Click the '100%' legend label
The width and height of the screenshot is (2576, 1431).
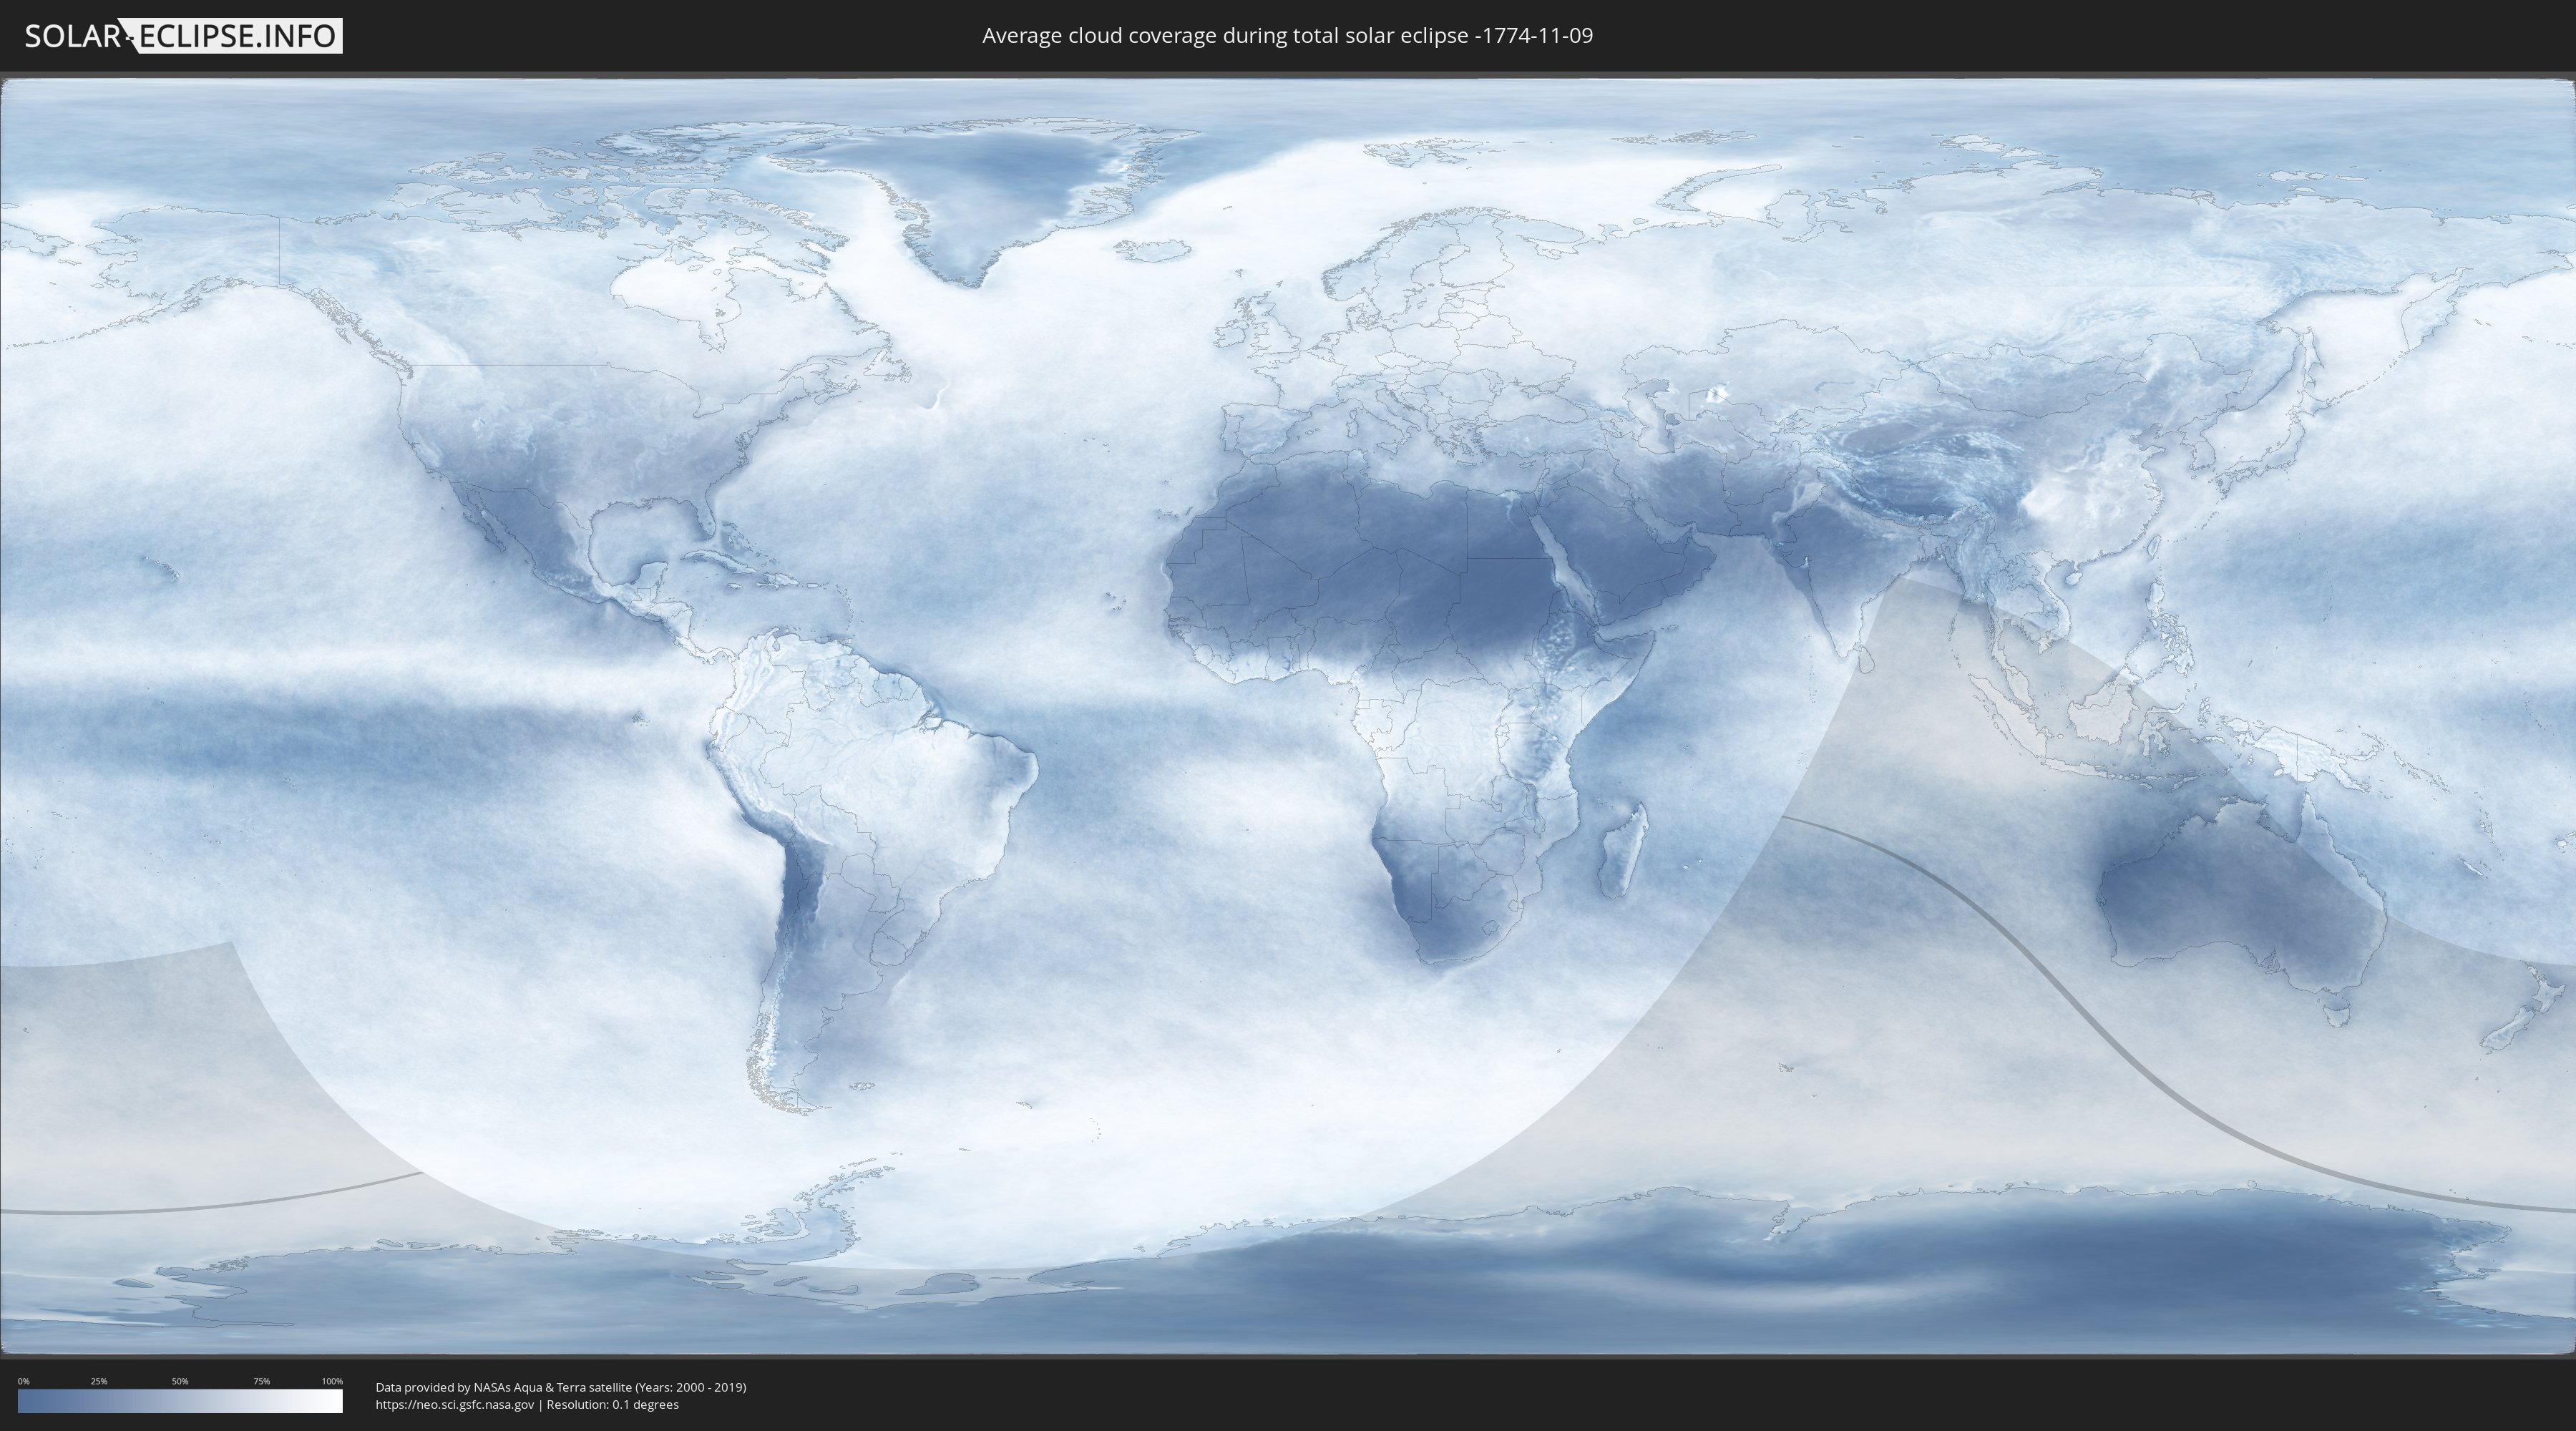332,1381
